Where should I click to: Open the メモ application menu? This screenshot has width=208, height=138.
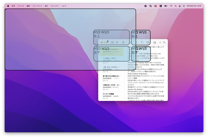pyautogui.click(x=13, y=6)
